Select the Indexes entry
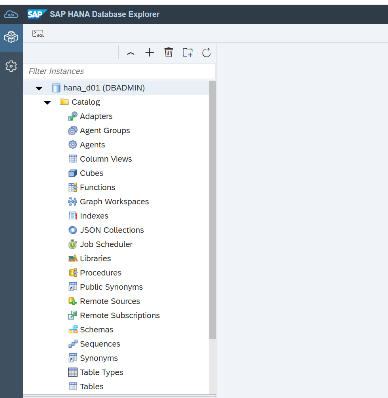This screenshot has width=388, height=398. 94,216
